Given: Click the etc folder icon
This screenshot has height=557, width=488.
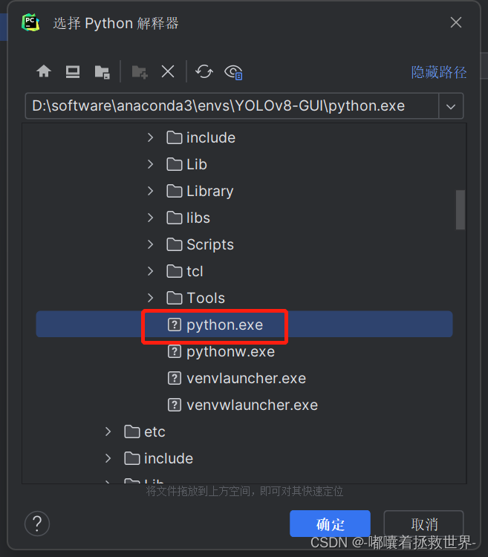Looking at the screenshot, I should 132,431.
